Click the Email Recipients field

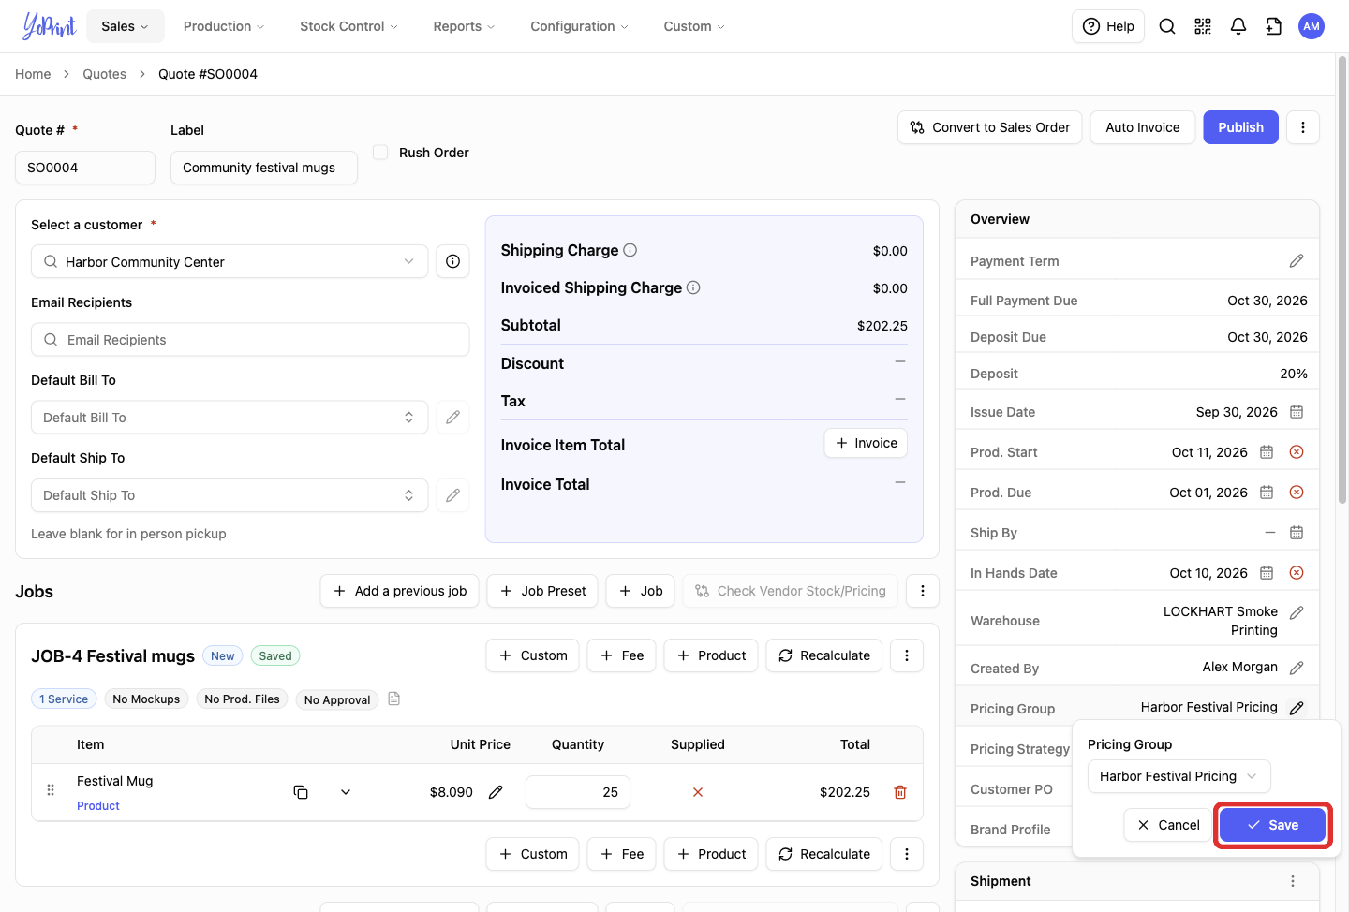point(250,340)
